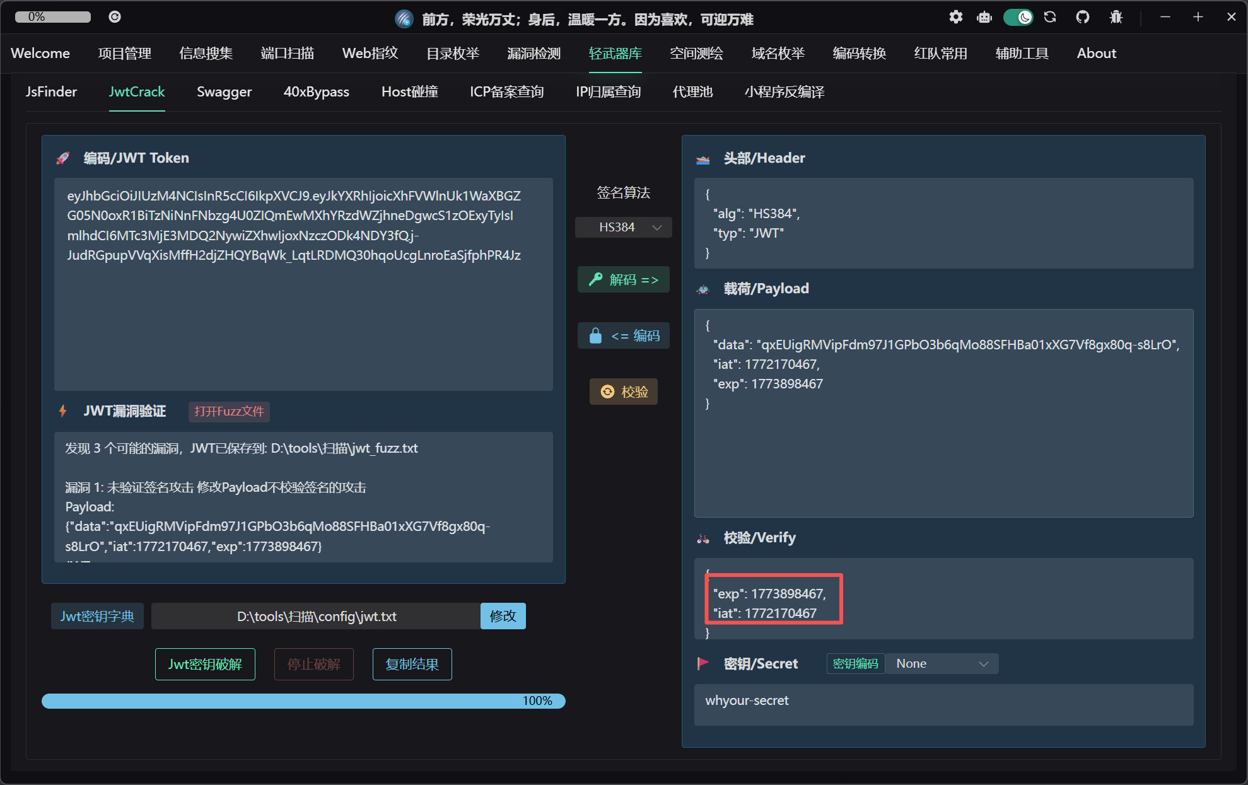Click the robot icon in title bar

984,17
